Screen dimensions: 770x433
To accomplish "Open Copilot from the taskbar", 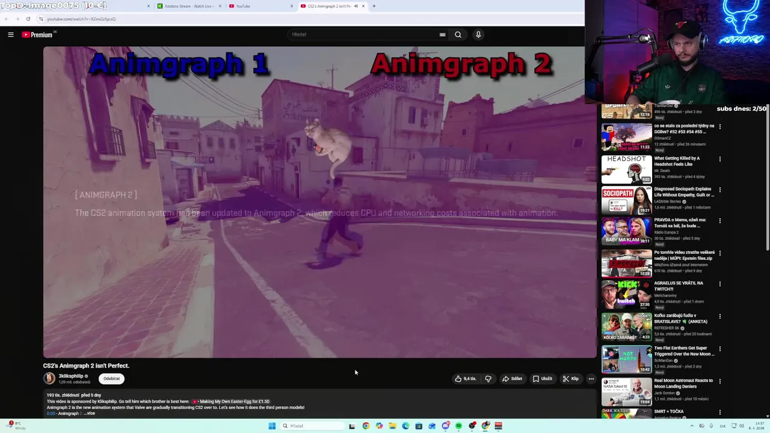I will coord(379,426).
